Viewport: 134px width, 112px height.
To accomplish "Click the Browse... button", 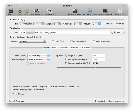I will (118, 32).
